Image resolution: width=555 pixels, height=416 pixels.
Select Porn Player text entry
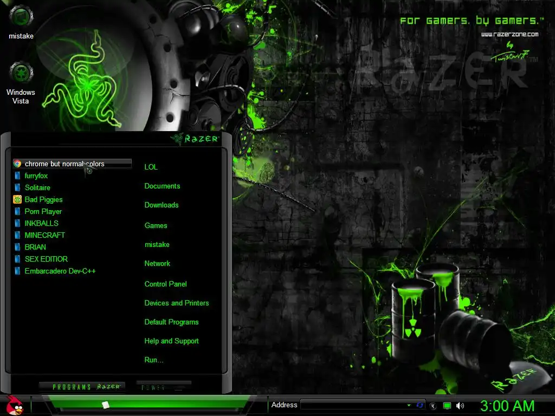click(43, 212)
